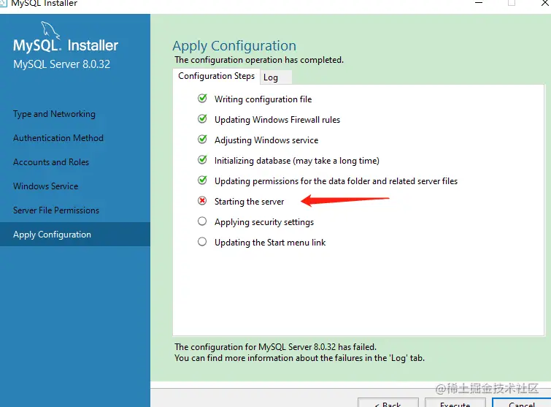Click the 'configuration for MySQL Server 8.0.32 has failed' message

pos(276,347)
